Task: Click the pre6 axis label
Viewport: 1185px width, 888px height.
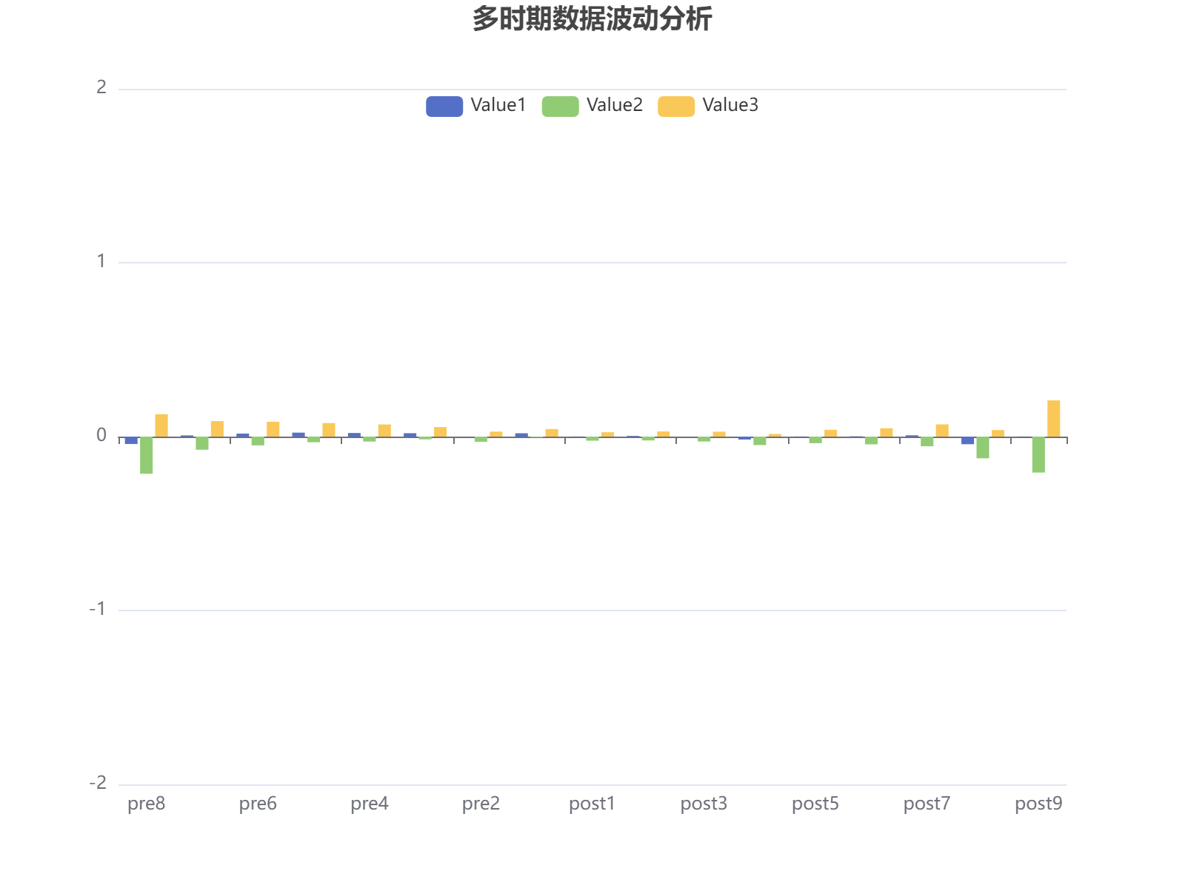Action: click(x=258, y=804)
